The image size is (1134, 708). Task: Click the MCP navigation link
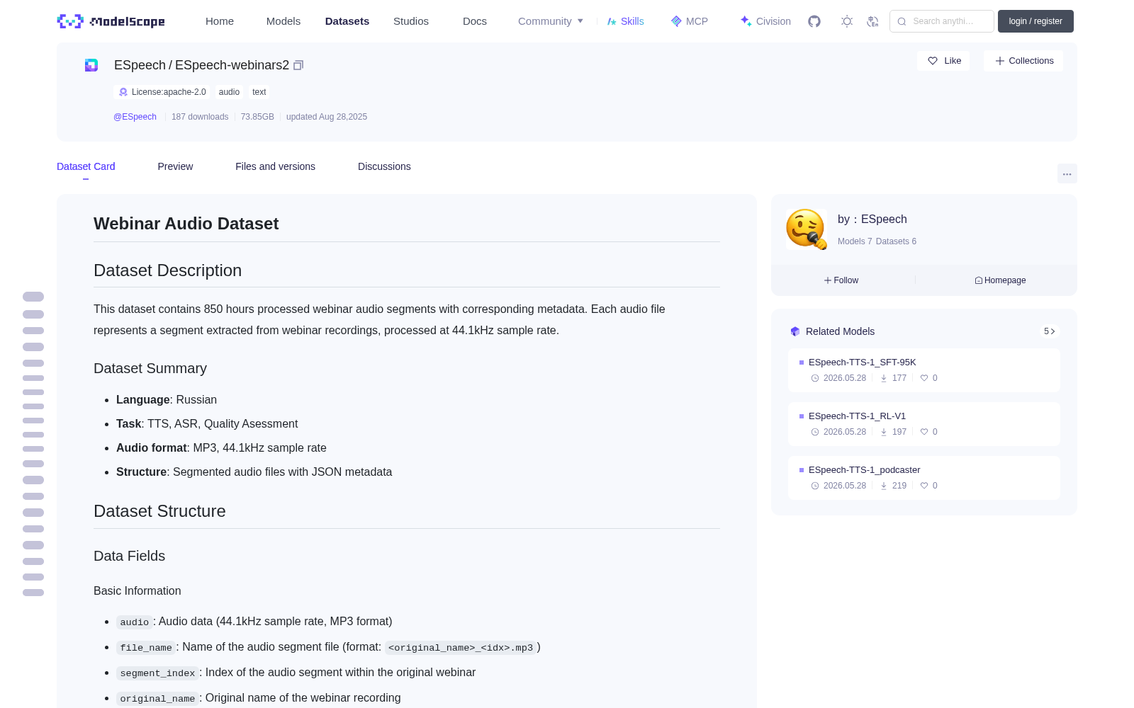pos(690,21)
